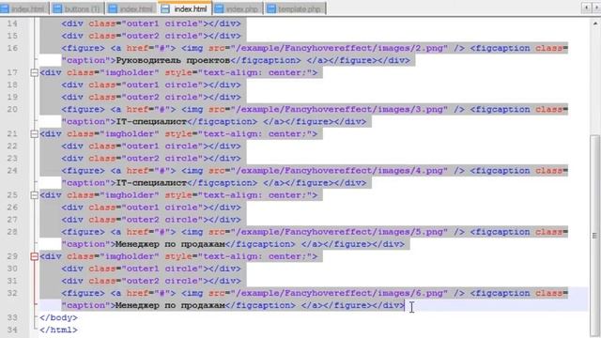Click line number 33 in the margin

point(12,317)
